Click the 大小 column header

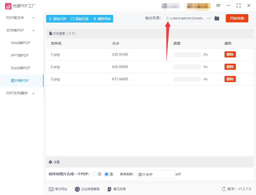click(116, 43)
